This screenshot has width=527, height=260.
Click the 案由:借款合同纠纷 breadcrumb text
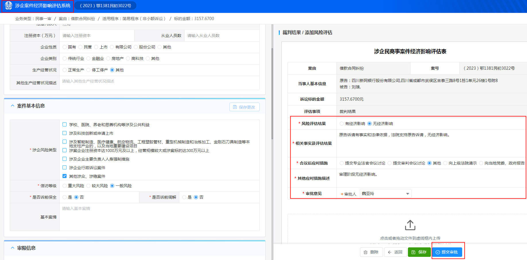(x=77, y=19)
